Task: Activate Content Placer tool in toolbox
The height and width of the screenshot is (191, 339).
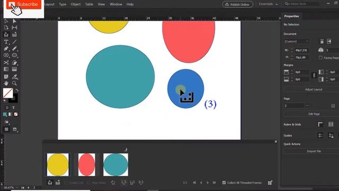Action: (x=14, y=34)
